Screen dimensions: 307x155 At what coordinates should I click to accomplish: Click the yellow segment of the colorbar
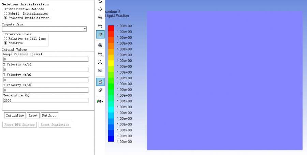click(x=111, y=63)
